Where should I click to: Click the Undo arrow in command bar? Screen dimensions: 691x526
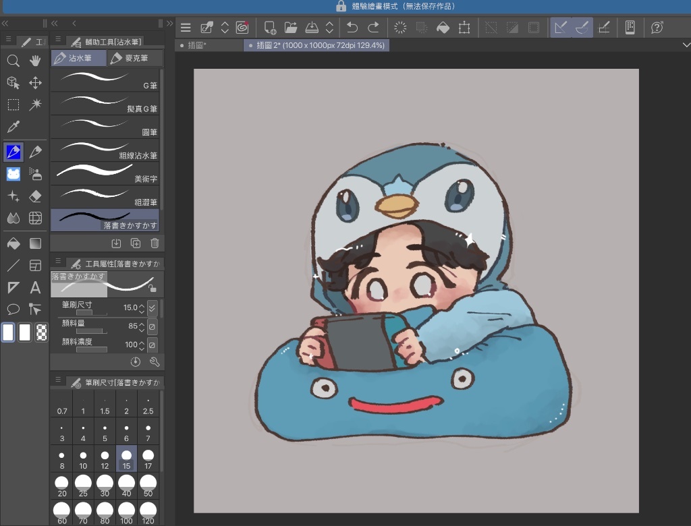tap(352, 28)
